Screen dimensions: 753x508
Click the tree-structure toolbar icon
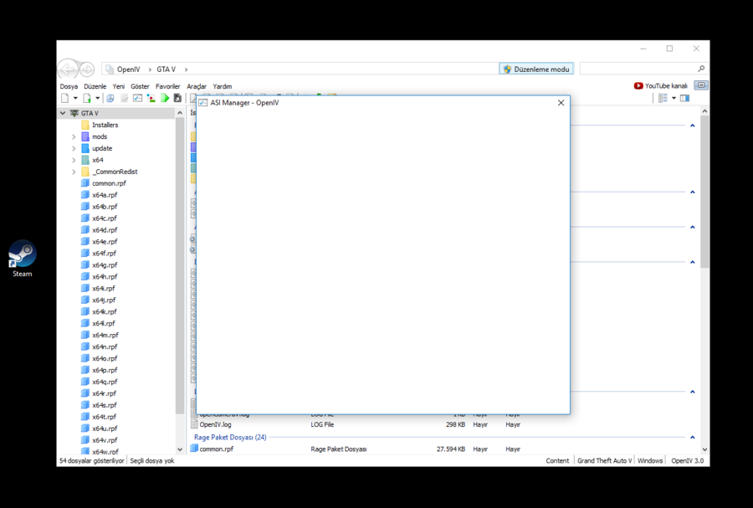click(151, 98)
